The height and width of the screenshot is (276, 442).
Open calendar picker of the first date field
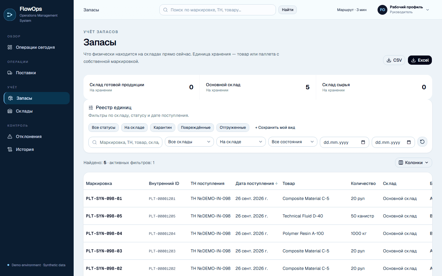[x=363, y=142]
